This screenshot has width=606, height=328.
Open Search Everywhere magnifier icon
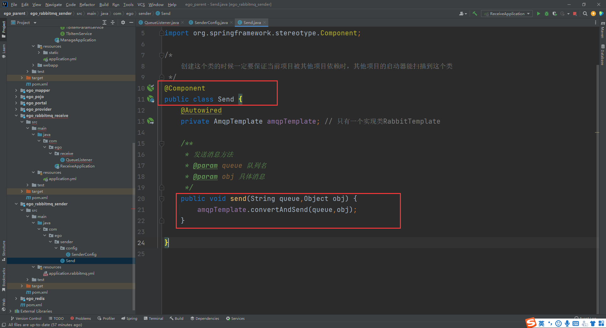click(x=585, y=14)
